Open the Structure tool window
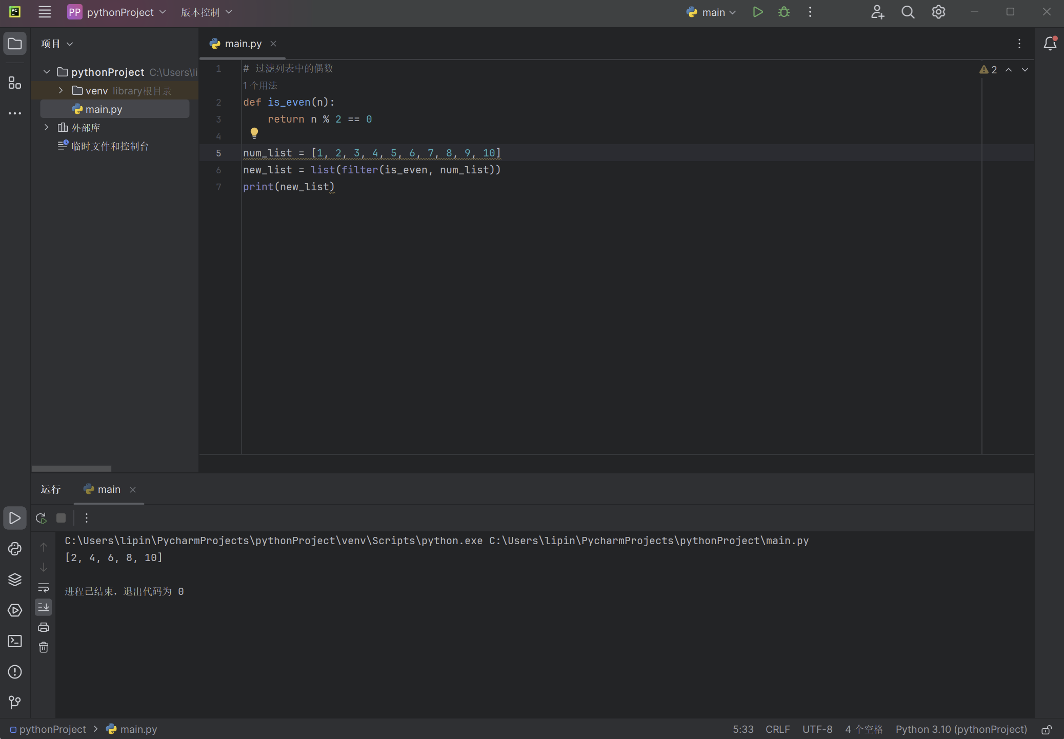1064x739 pixels. click(x=15, y=83)
